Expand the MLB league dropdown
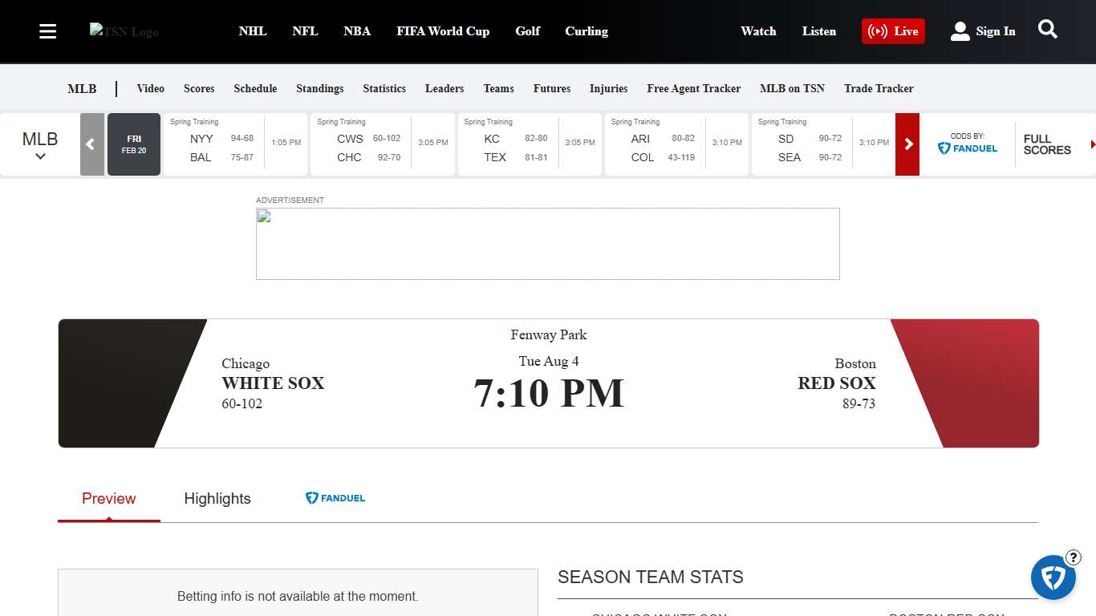This screenshot has height=616, width=1096. pyautogui.click(x=40, y=145)
